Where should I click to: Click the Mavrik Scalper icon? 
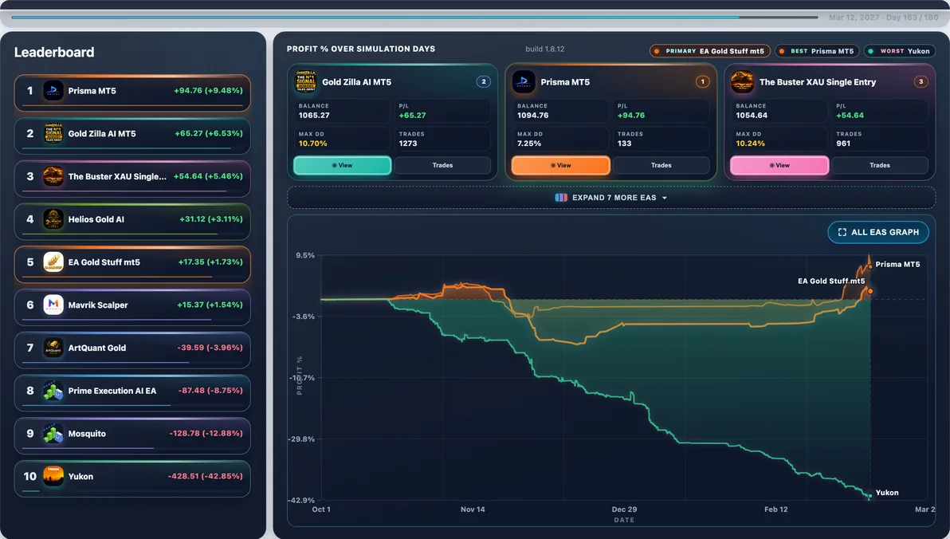(x=53, y=305)
